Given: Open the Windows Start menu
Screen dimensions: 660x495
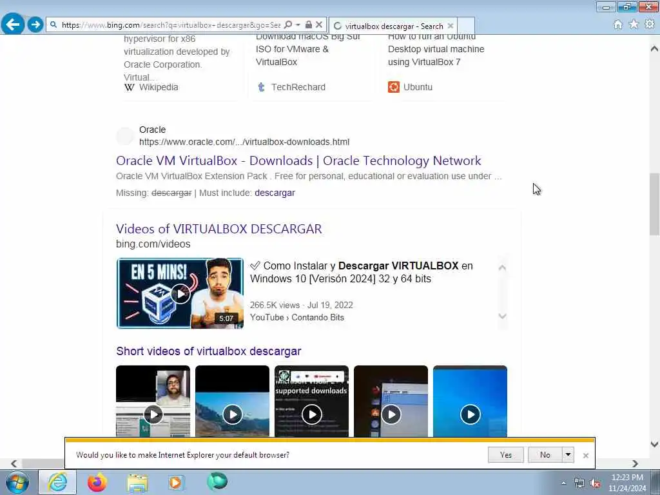Looking at the screenshot, I should coord(17,483).
